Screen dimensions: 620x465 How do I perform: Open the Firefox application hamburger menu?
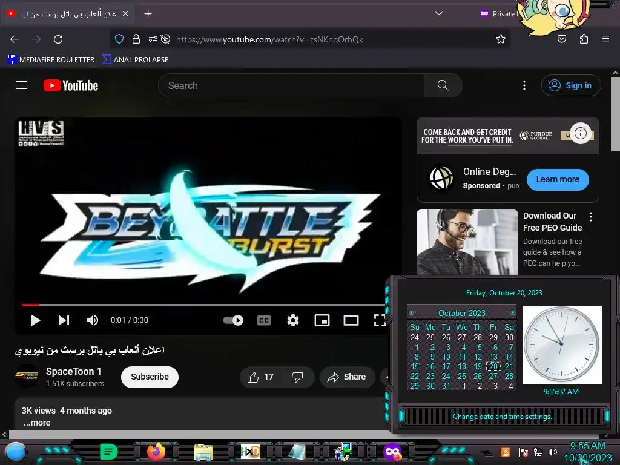(x=605, y=39)
